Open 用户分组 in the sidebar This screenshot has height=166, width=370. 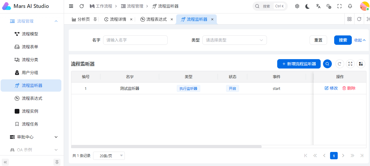tap(31, 73)
